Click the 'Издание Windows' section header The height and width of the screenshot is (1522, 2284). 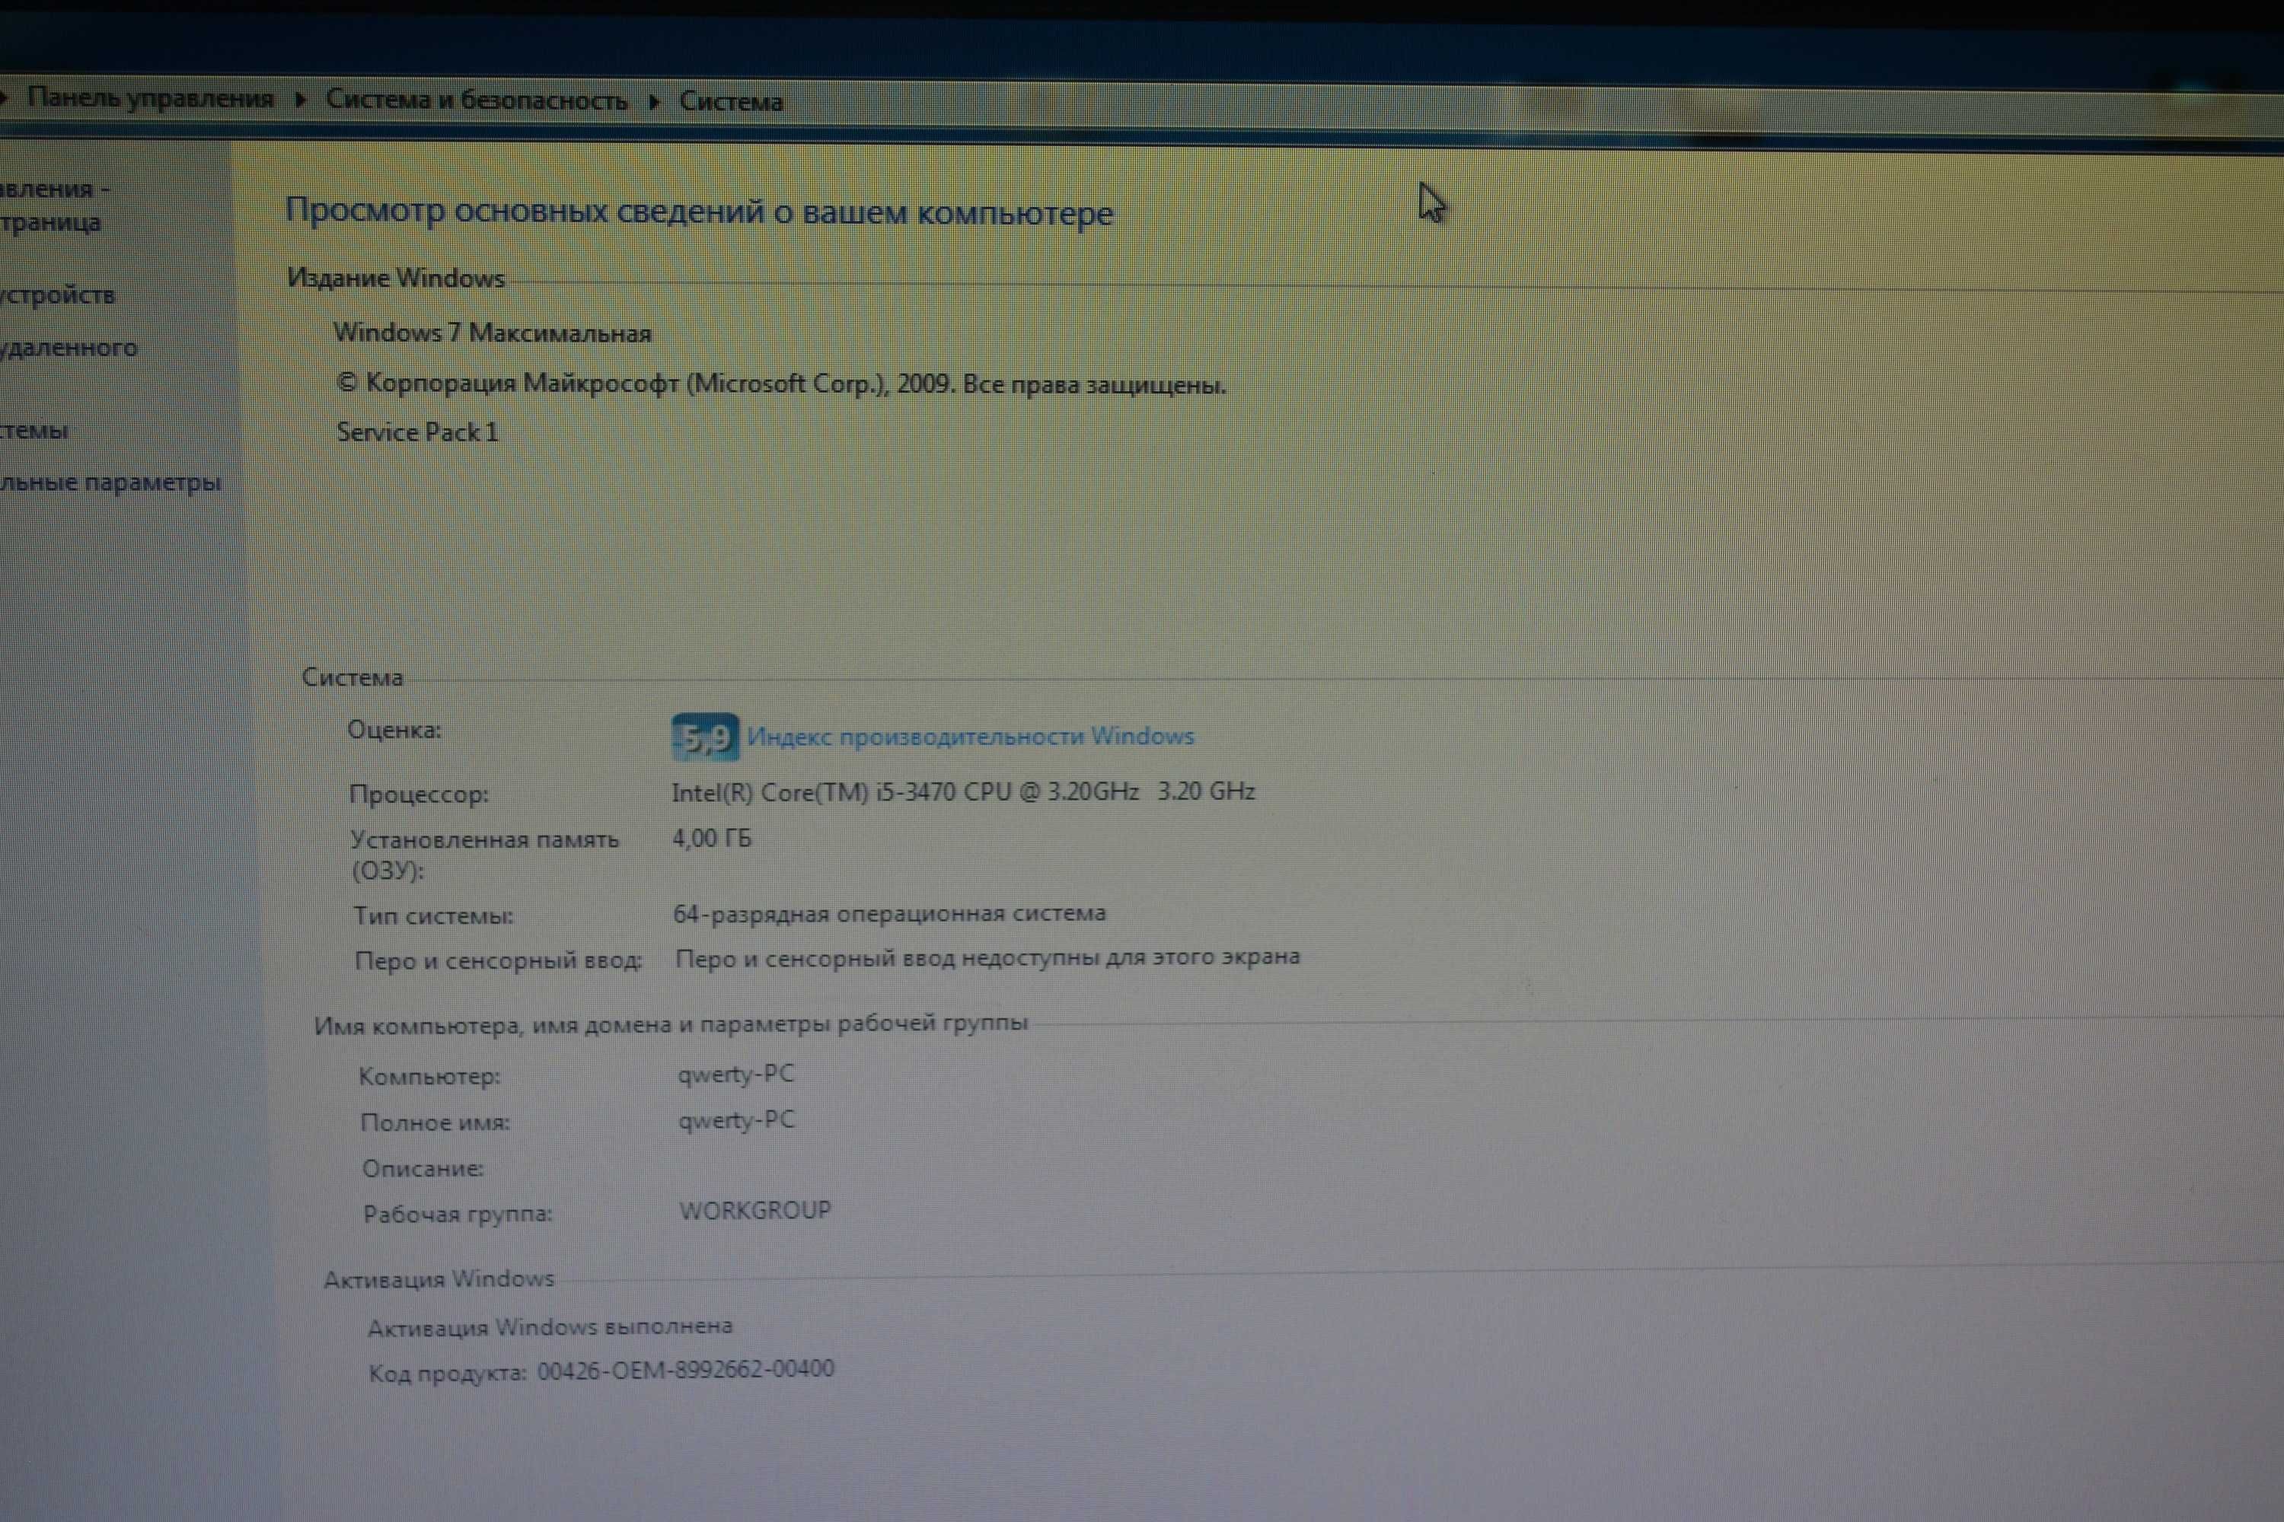[x=396, y=279]
